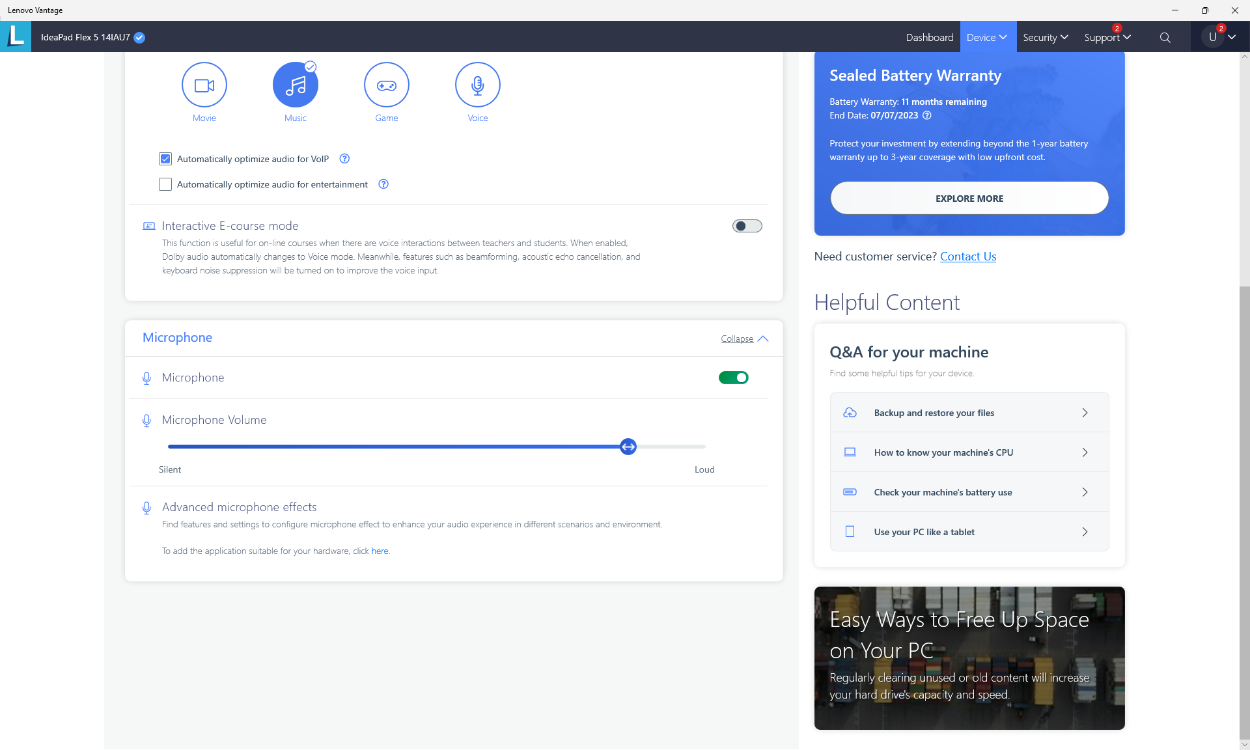Click the Lenovo Vantage L logo
1250x750 pixels.
[16, 36]
